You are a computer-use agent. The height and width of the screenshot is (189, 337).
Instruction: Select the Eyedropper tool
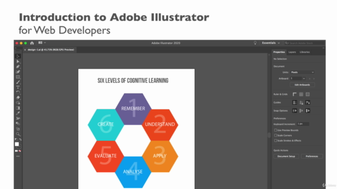click(x=18, y=113)
